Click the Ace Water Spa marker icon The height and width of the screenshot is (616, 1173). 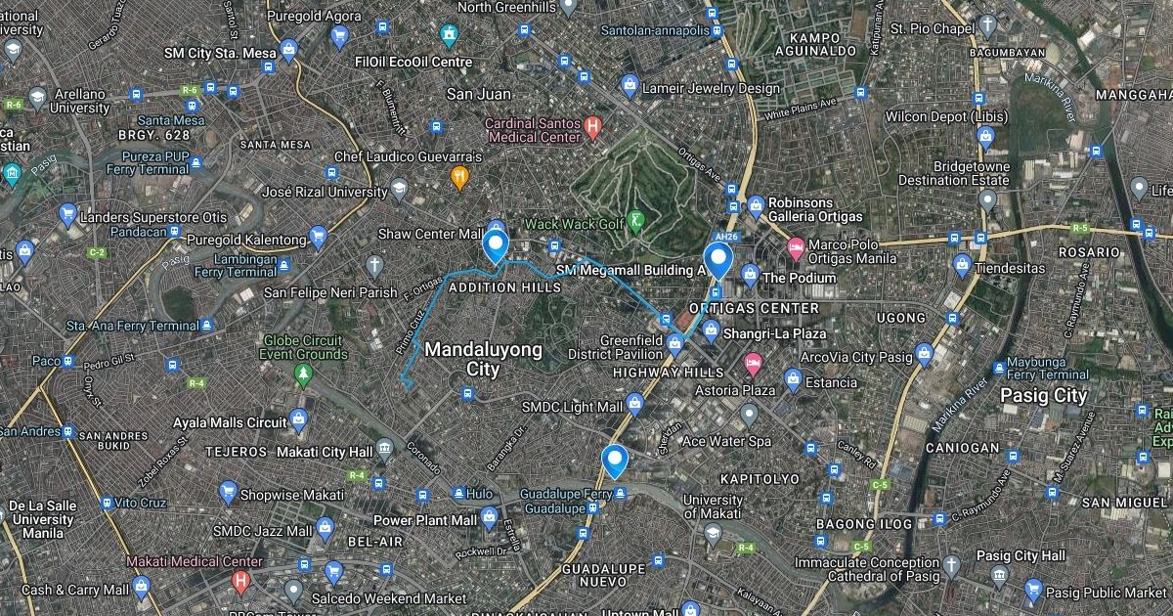click(749, 418)
